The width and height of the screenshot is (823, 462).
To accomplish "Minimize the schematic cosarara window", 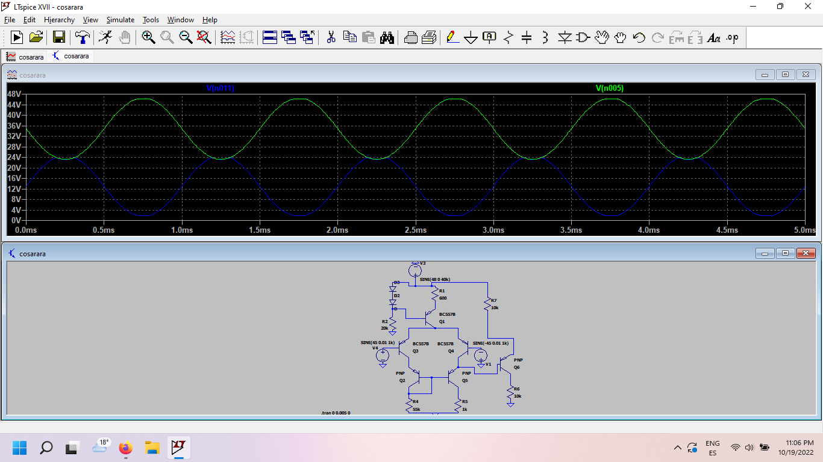I will 765,253.
